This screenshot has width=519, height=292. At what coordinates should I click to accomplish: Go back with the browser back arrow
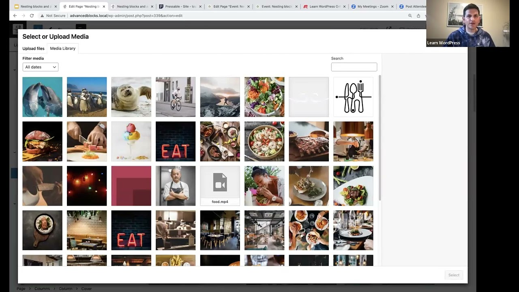pos(15,15)
